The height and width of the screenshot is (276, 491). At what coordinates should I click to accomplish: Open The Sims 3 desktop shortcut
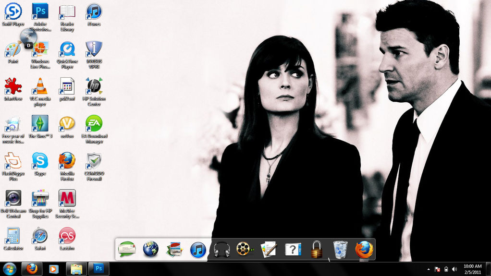(40, 124)
